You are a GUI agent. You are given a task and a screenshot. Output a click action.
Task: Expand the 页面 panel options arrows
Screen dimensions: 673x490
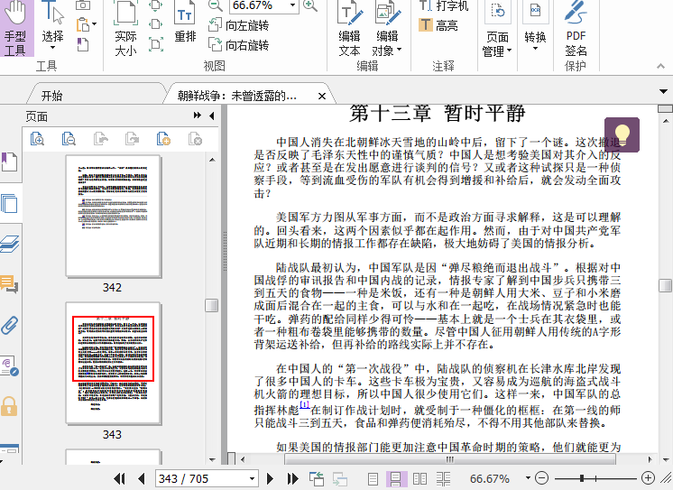197,116
